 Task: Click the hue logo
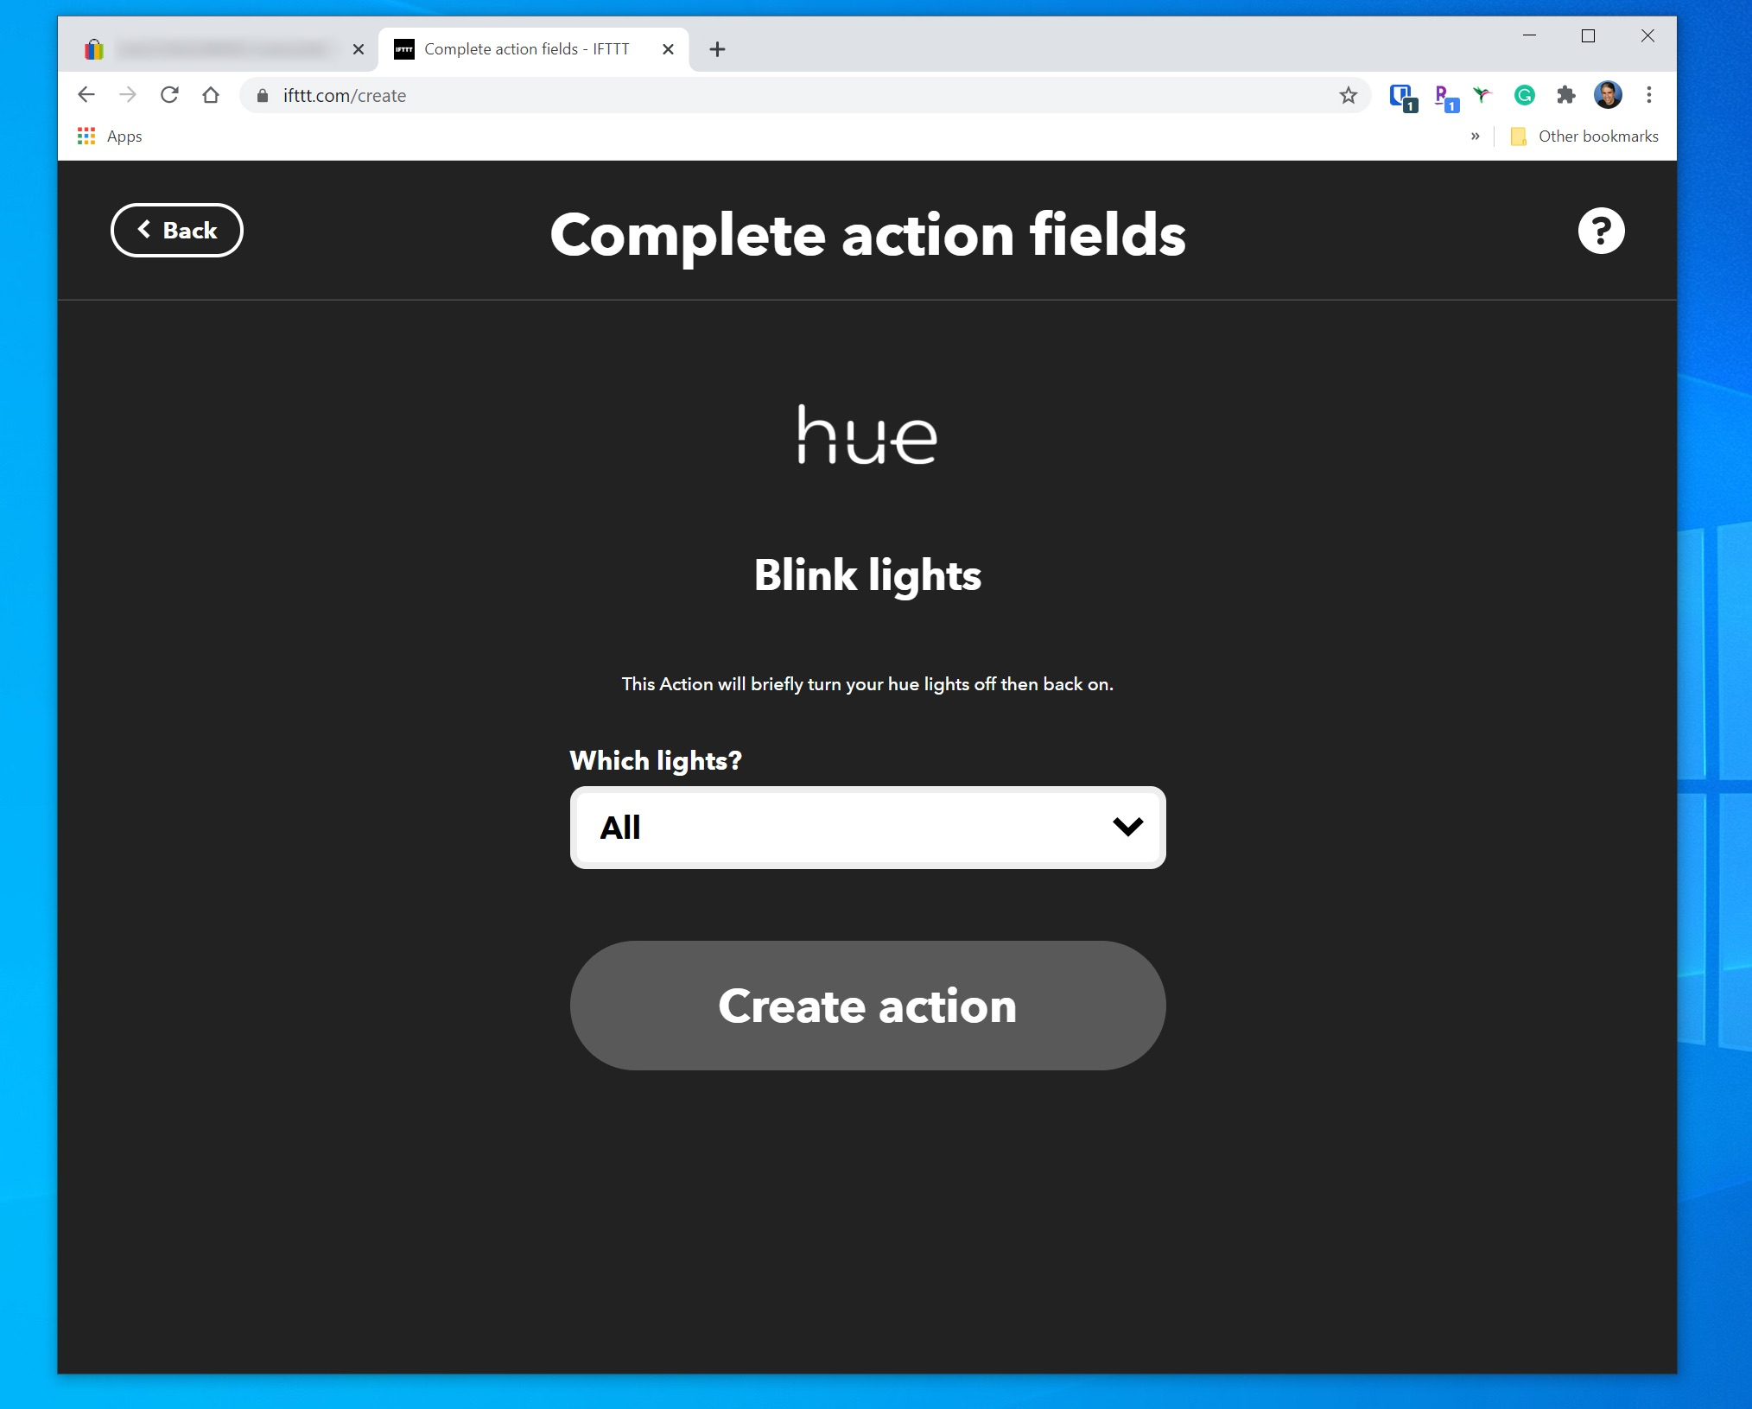click(x=867, y=435)
